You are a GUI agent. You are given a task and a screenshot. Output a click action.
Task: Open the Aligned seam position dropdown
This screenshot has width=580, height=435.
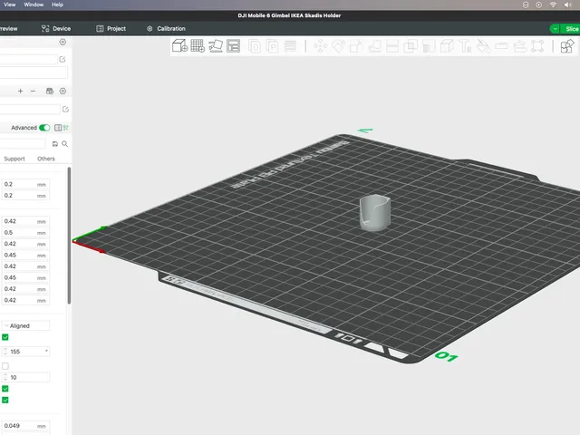(25, 326)
